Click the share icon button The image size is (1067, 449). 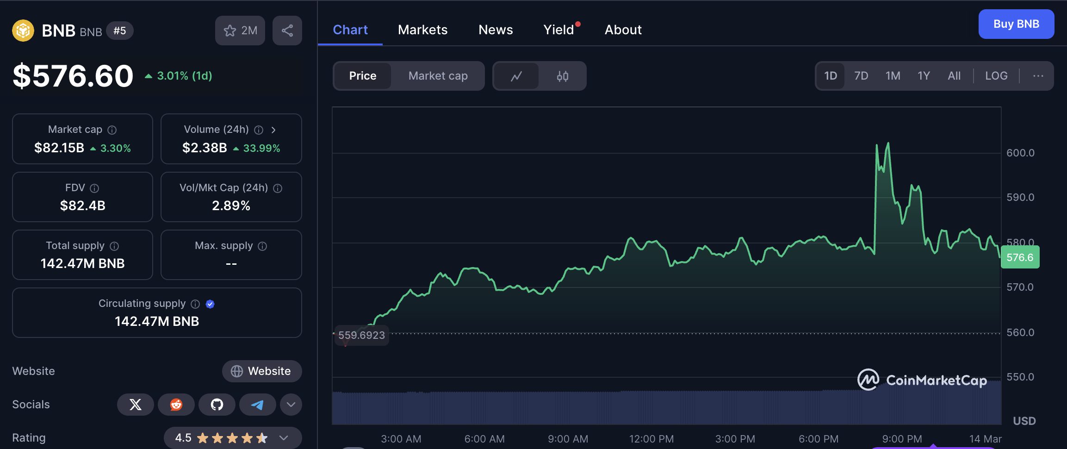pyautogui.click(x=287, y=31)
